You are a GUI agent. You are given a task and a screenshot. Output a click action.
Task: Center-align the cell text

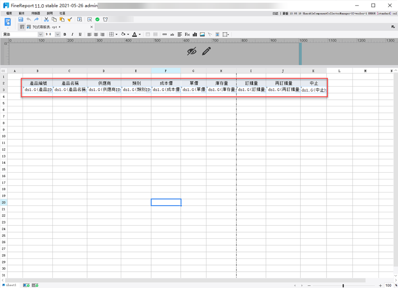(x=96, y=35)
